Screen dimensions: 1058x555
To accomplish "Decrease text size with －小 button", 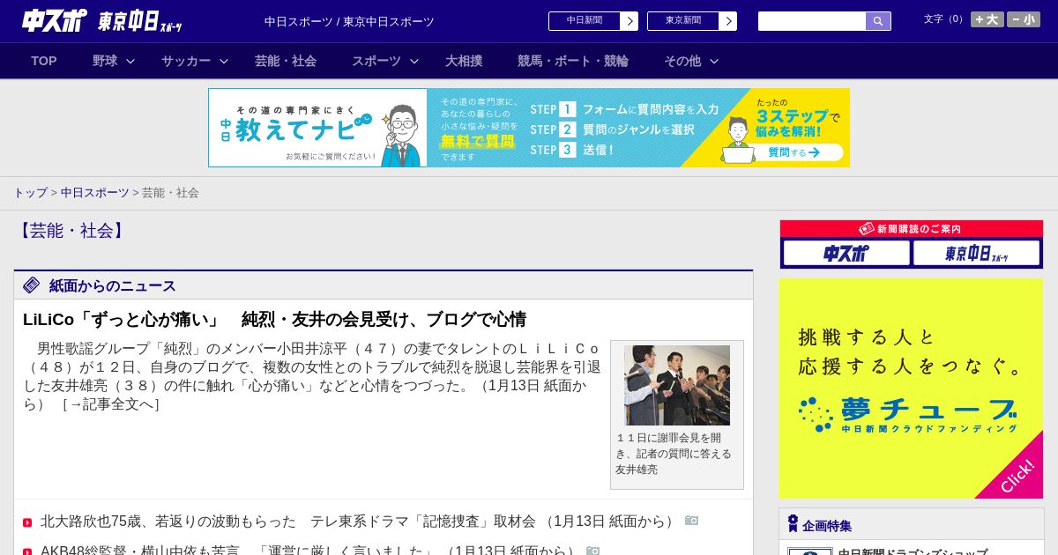I will [1024, 19].
